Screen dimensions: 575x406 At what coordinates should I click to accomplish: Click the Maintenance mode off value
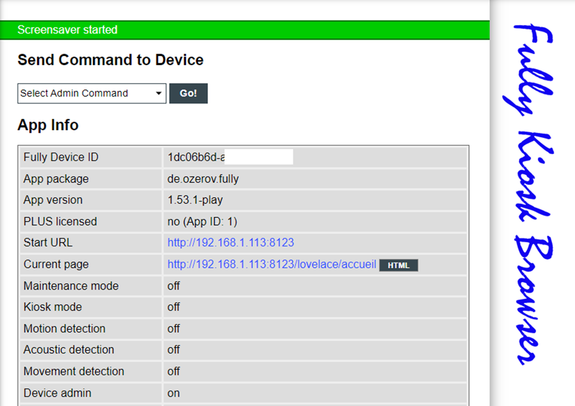point(173,285)
